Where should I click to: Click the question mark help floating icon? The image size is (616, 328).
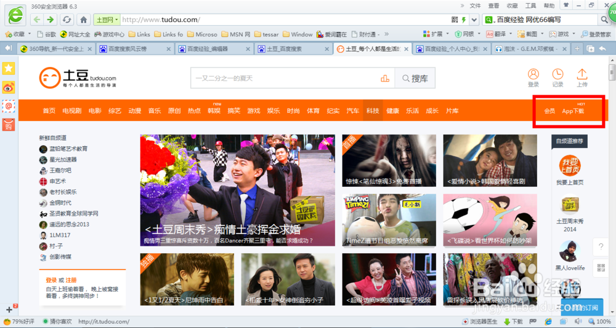pyautogui.click(x=601, y=247)
